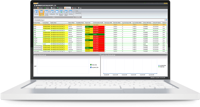Click blue Log Send Q Size legend swatch
This screenshot has height=107, width=200.
[91, 67]
